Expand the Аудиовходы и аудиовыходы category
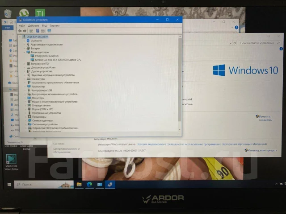 24,45
